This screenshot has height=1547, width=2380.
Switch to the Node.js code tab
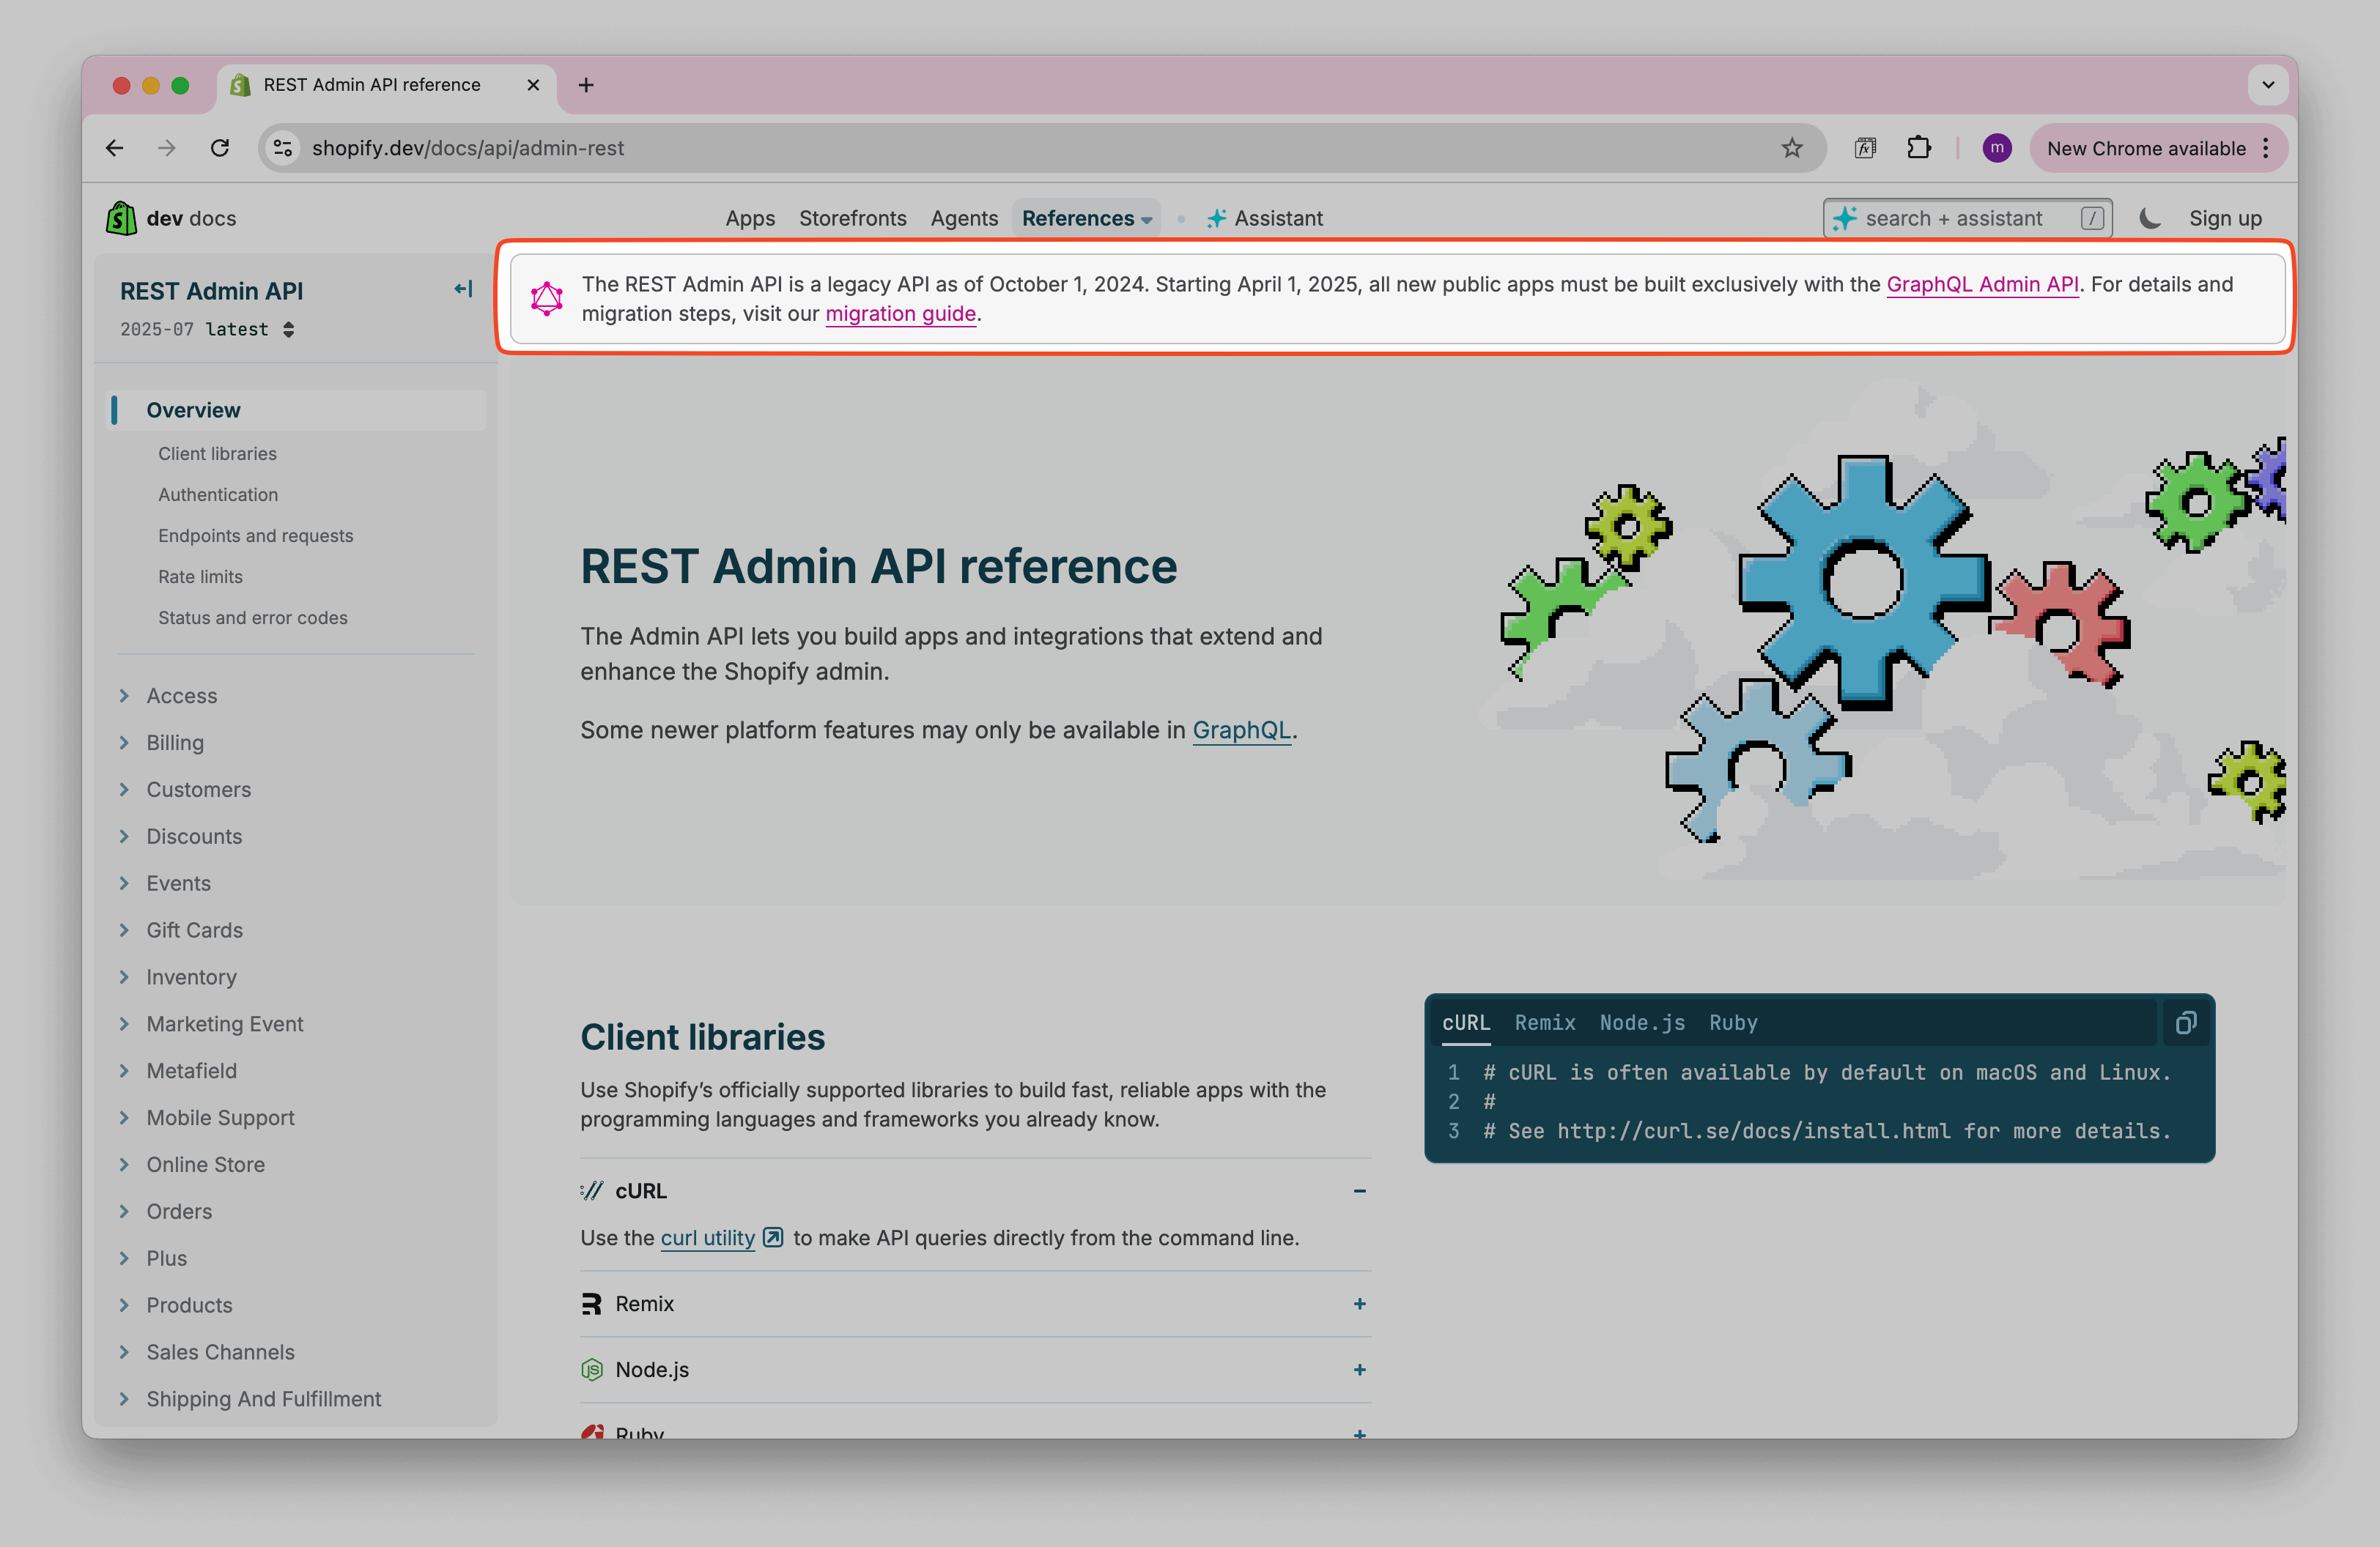click(1641, 1023)
